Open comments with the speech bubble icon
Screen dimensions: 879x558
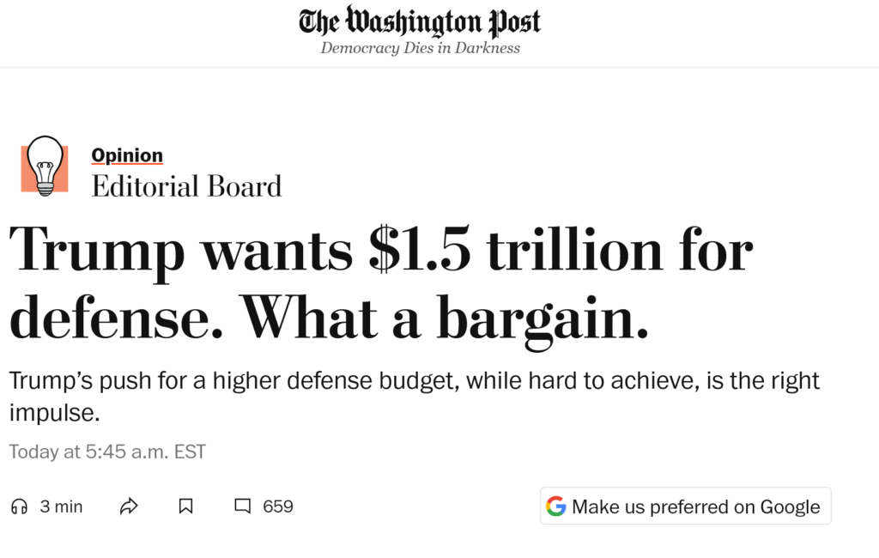242,506
